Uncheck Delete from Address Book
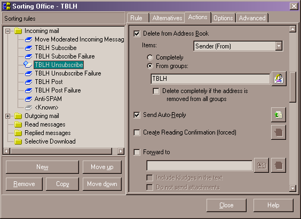Screen dimensions: 301x219 [x=137, y=33]
